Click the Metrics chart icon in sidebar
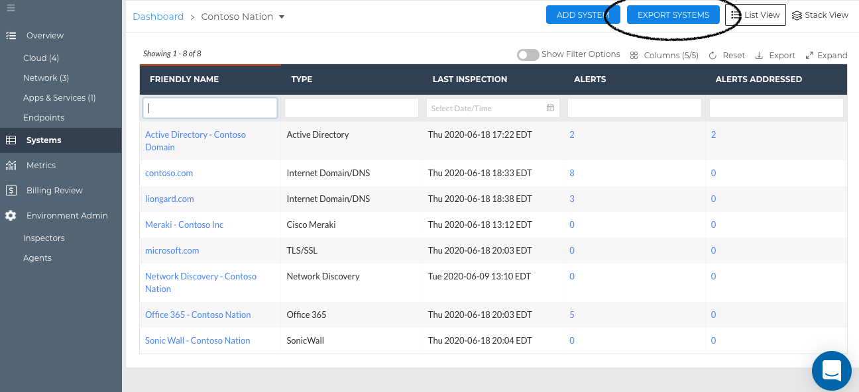 (x=11, y=166)
